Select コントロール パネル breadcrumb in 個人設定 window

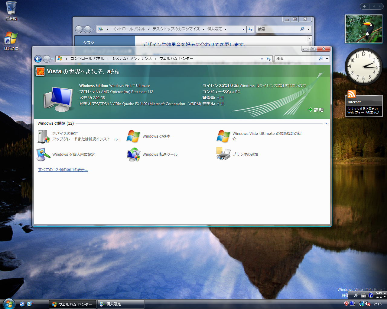point(128,29)
